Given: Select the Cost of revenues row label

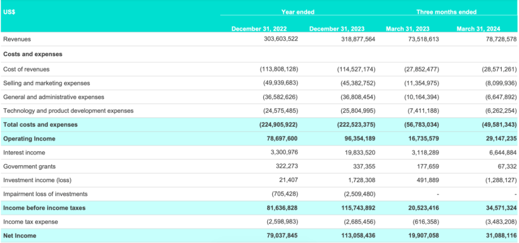Looking at the screenshot, I should tap(26, 69).
